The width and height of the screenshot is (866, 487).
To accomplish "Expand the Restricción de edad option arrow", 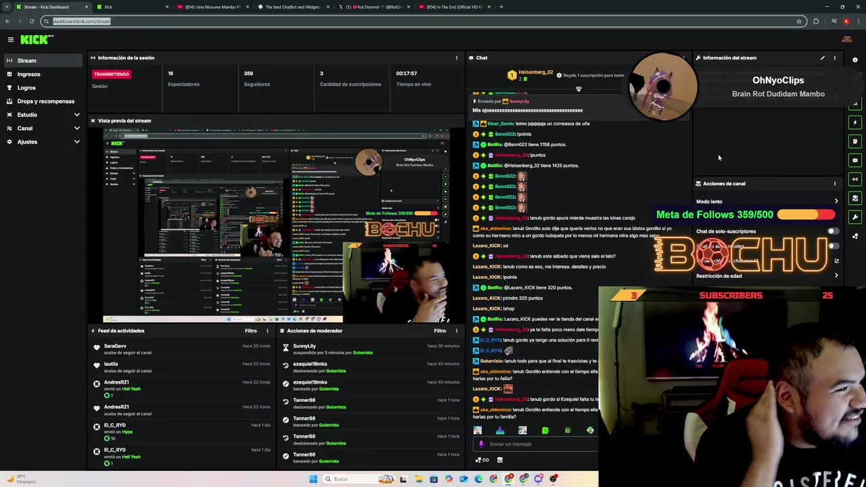I will 836,276.
